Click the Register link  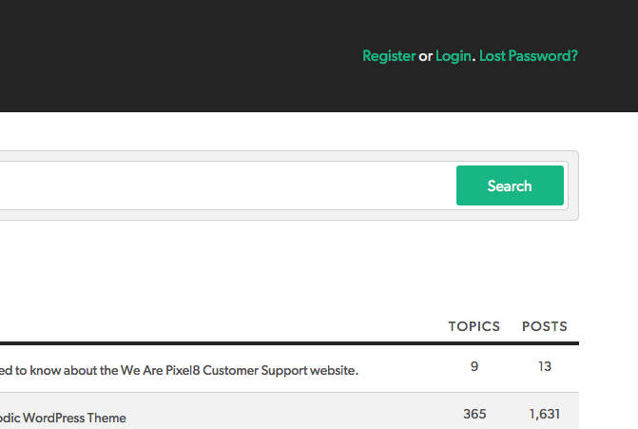point(388,56)
